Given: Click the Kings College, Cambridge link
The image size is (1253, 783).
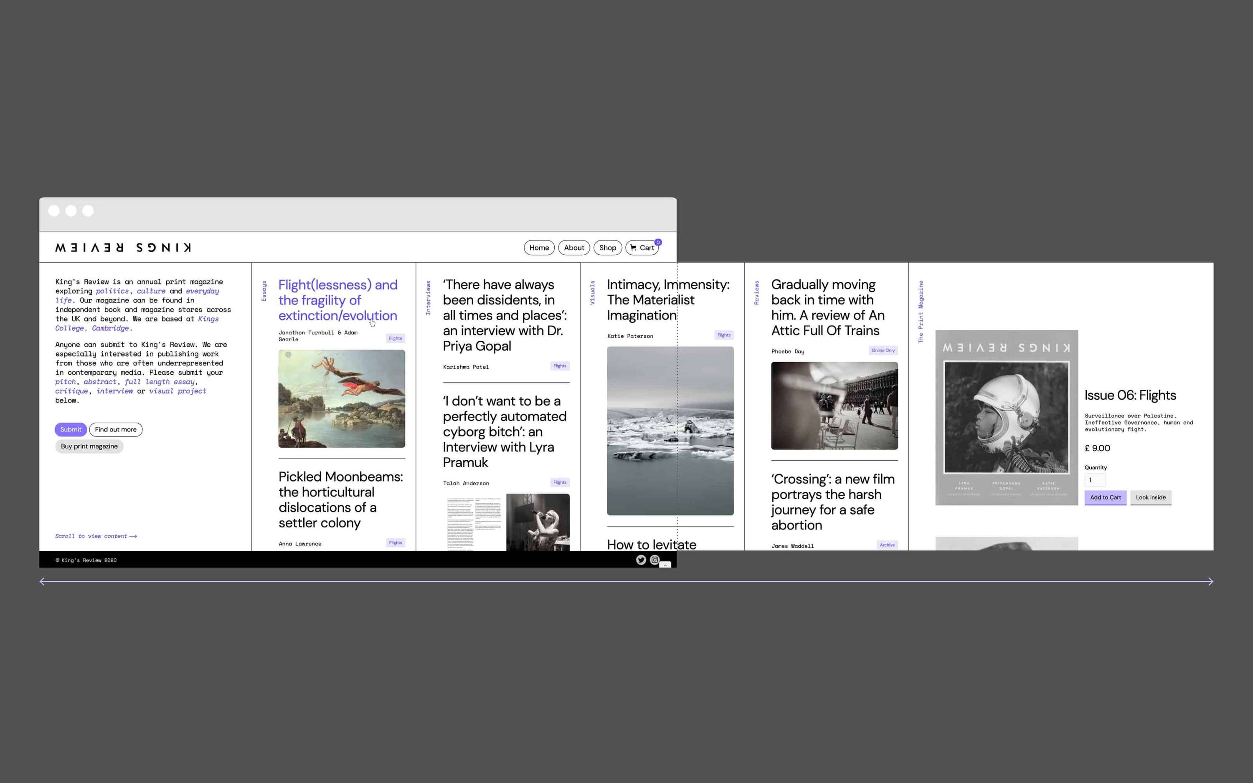Looking at the screenshot, I should click(137, 324).
